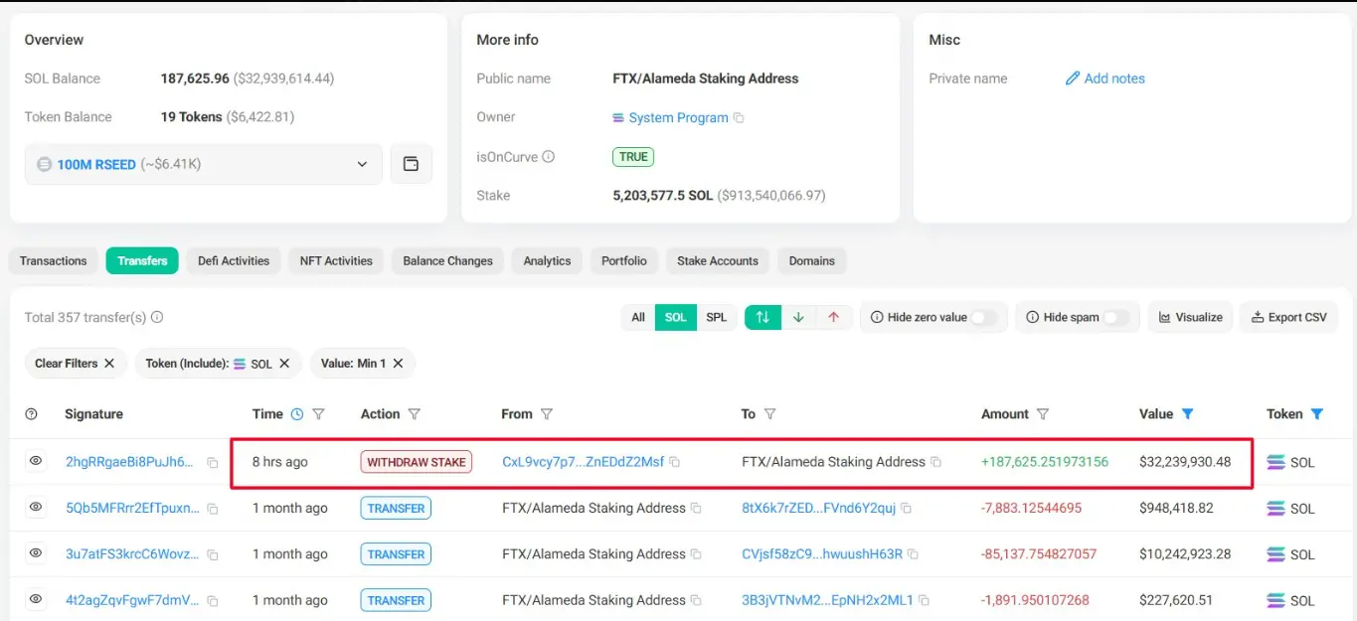The height and width of the screenshot is (621, 1357).
Task: Open the Value column filter funnel
Action: coord(1187,414)
